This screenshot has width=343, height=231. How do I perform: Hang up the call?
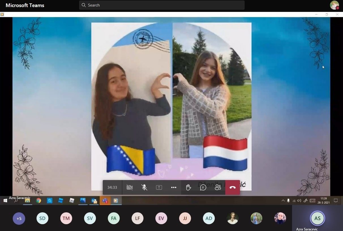[x=233, y=187]
